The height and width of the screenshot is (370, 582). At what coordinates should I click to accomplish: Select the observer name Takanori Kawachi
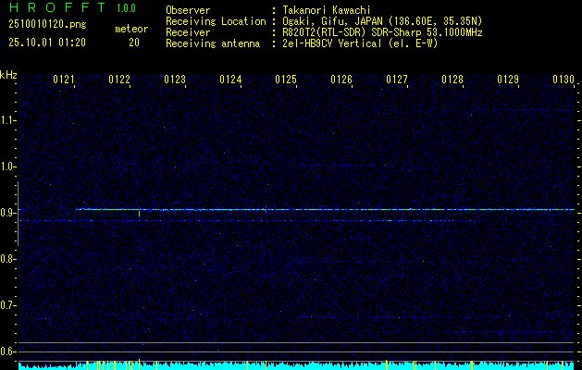(x=327, y=10)
